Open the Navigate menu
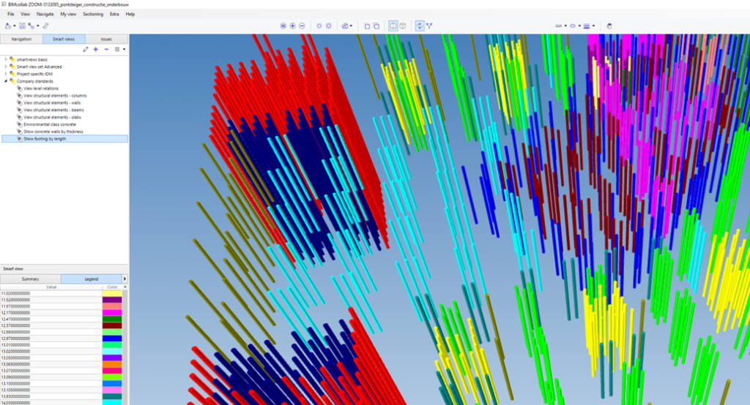Viewport: 750px width, 405px height. point(45,14)
